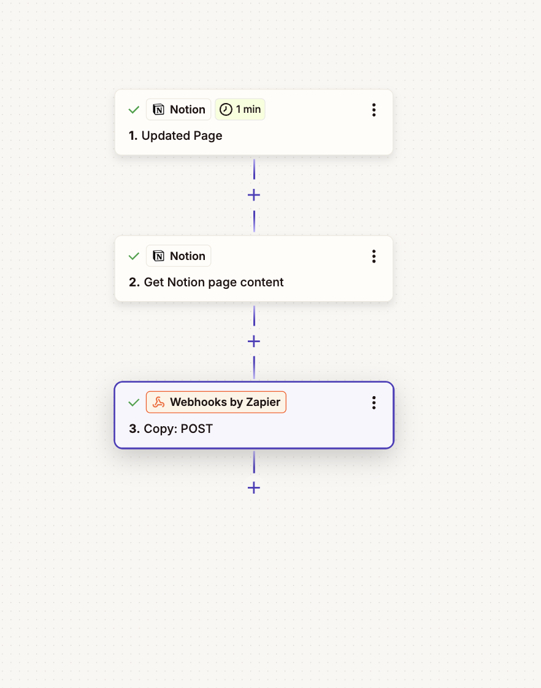Open more options for Get Notion page content
This screenshot has width=541, height=688.
(374, 256)
